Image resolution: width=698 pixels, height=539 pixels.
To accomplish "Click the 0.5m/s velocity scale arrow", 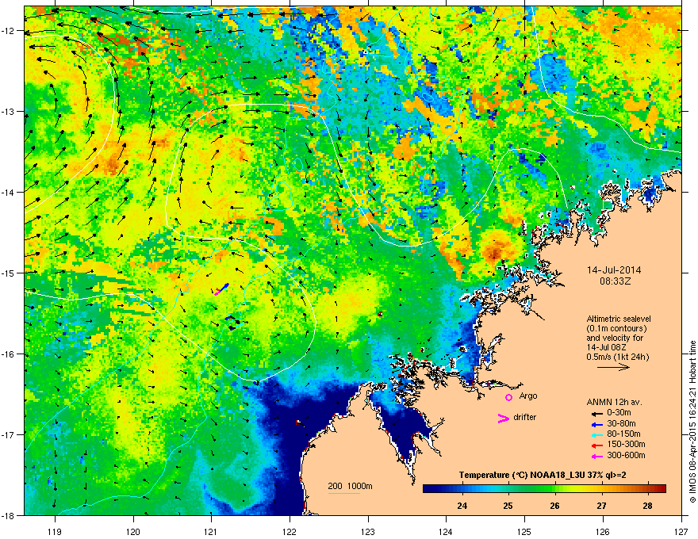I will pos(613,367).
